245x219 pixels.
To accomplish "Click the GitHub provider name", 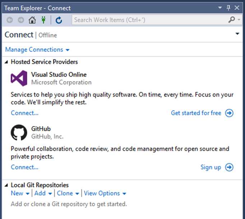I will tap(41, 129).
